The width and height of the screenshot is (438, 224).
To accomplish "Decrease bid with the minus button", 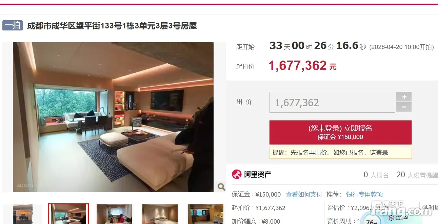I will point(404,107).
